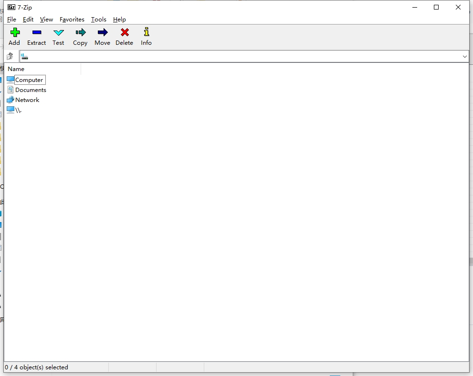Click the green Add plus icon

click(15, 32)
